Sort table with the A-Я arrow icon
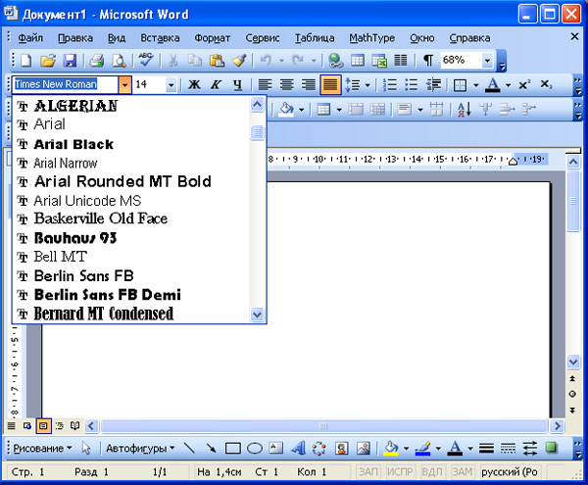The image size is (588, 485). [x=465, y=110]
